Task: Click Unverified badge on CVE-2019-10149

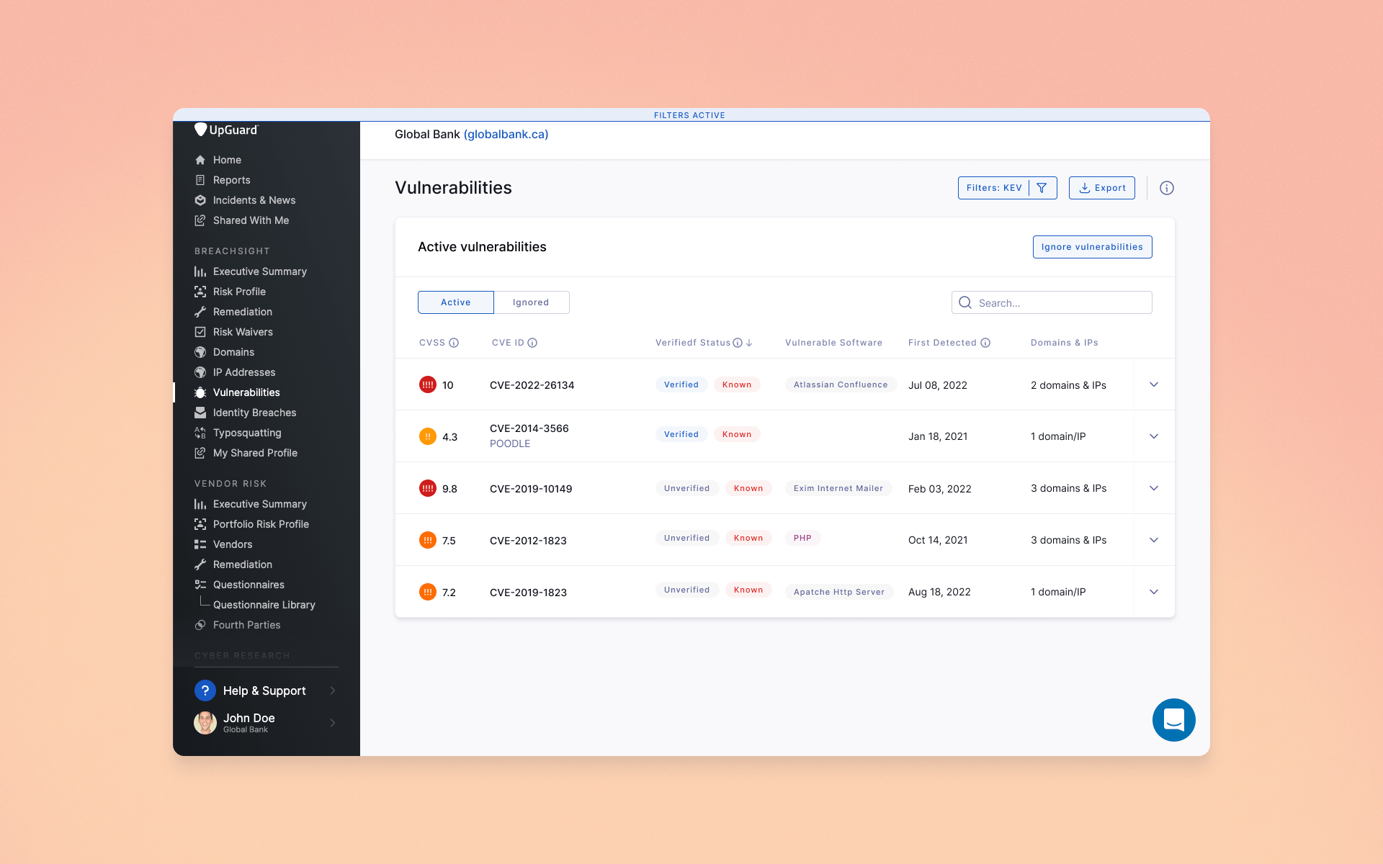Action: tap(687, 488)
